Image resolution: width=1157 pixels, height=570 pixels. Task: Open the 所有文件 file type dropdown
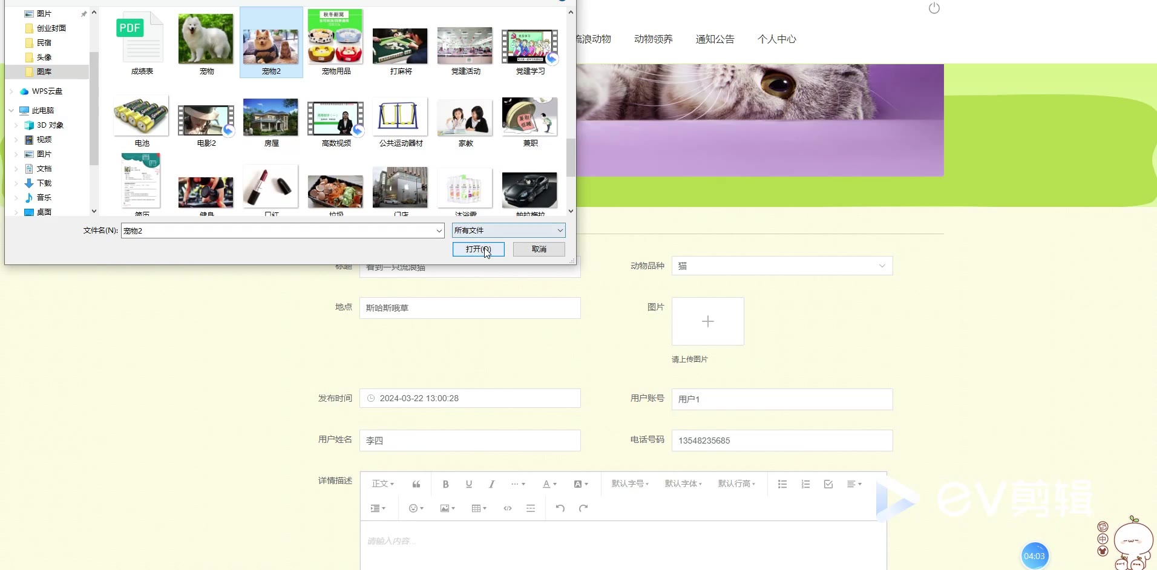click(x=508, y=231)
